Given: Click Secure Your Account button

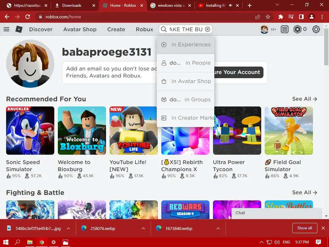Looking at the screenshot, I should 239,72.
